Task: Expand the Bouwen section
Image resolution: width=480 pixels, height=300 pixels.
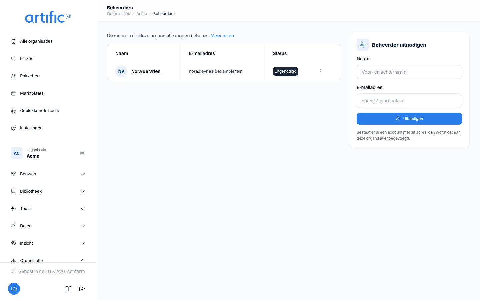Action: pos(48,174)
